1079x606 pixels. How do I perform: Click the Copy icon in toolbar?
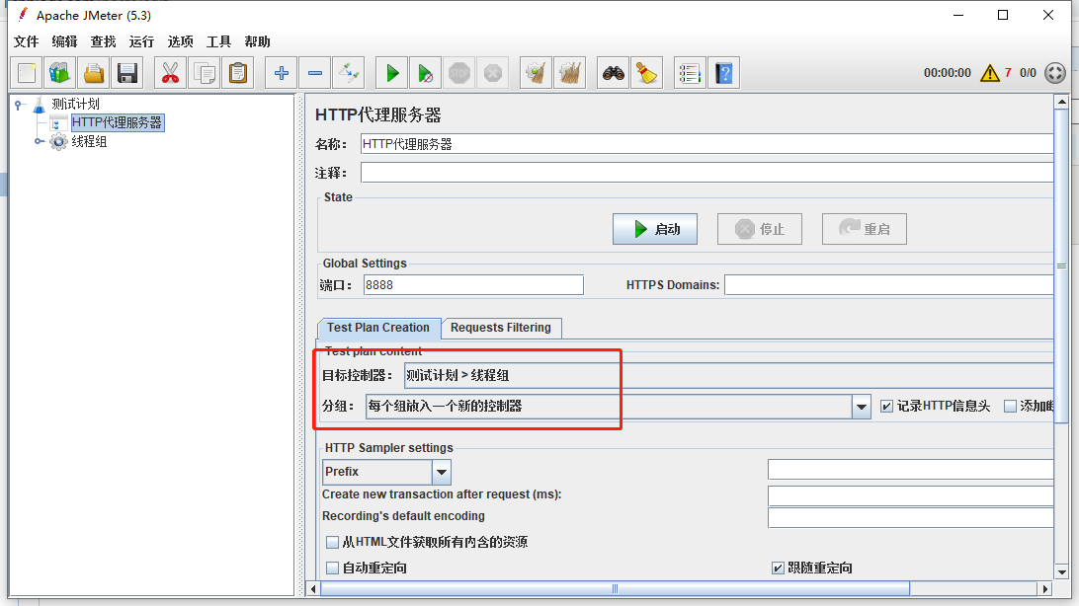tap(205, 73)
